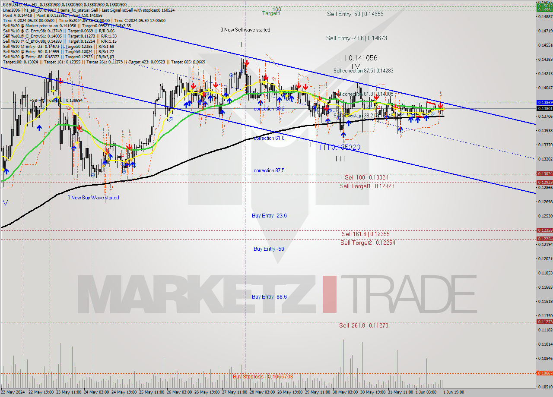
Task: Click the 'Buy Stoploss | 0.1066708' label
Action: pyautogui.click(x=263, y=376)
